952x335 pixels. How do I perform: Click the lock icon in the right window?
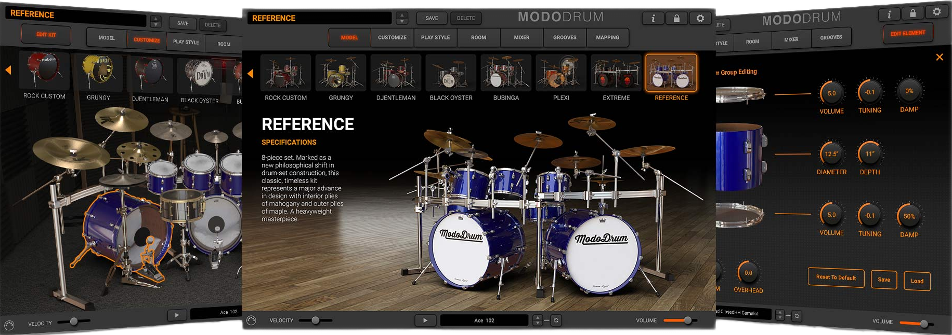click(x=912, y=13)
